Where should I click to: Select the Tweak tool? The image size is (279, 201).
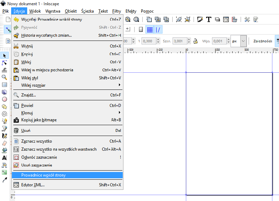(x=5, y=70)
